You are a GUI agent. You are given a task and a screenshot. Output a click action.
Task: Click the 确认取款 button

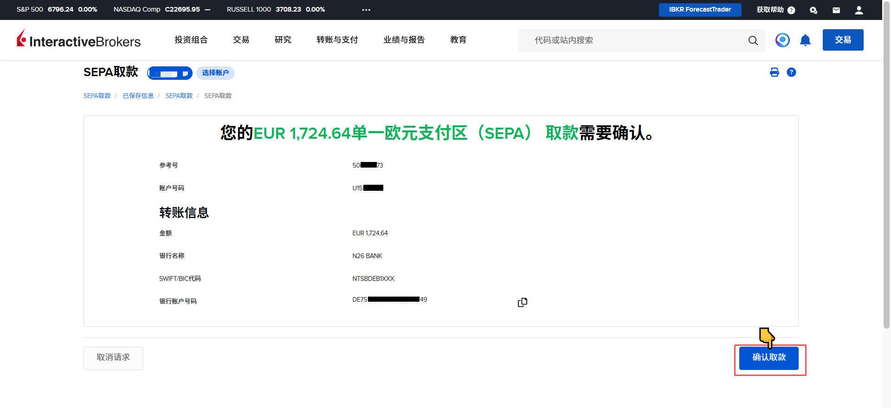coord(768,358)
